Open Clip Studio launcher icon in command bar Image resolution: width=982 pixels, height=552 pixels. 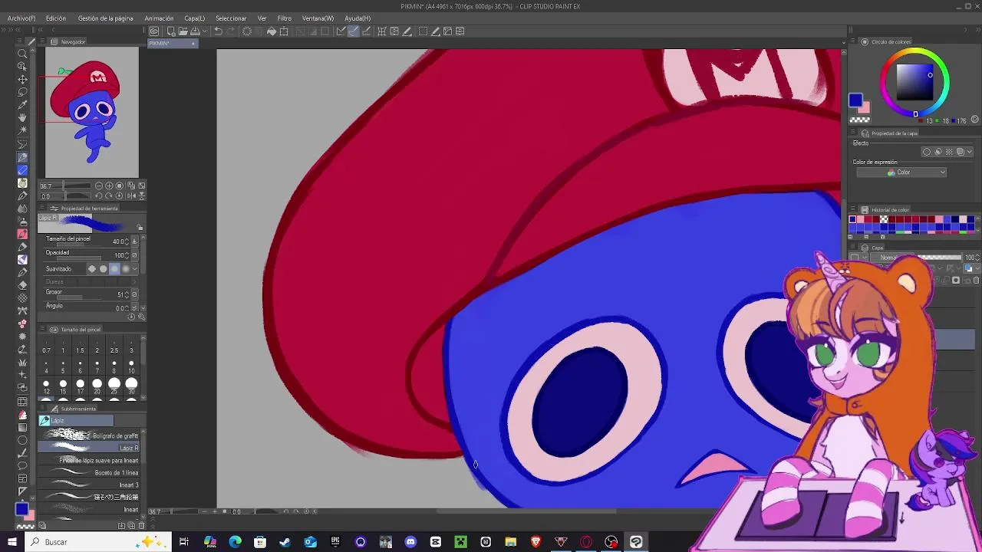coord(154,31)
